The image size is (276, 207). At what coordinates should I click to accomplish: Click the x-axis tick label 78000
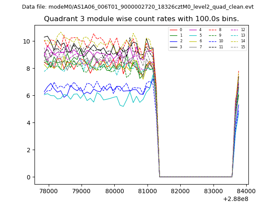click(48, 191)
